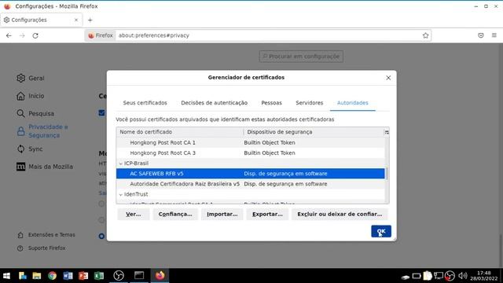This screenshot has height=283, width=503.
Task: Sort by Nome do certificado column
Action: pos(180,132)
